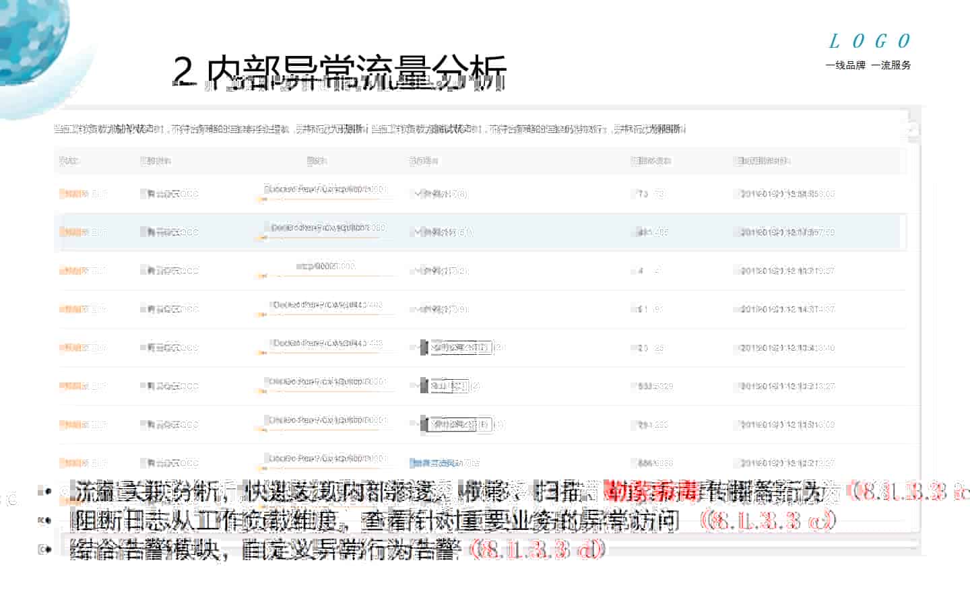This screenshot has width=970, height=606.
Task: Click the etcp/0000 cell in the table
Action: tap(326, 267)
